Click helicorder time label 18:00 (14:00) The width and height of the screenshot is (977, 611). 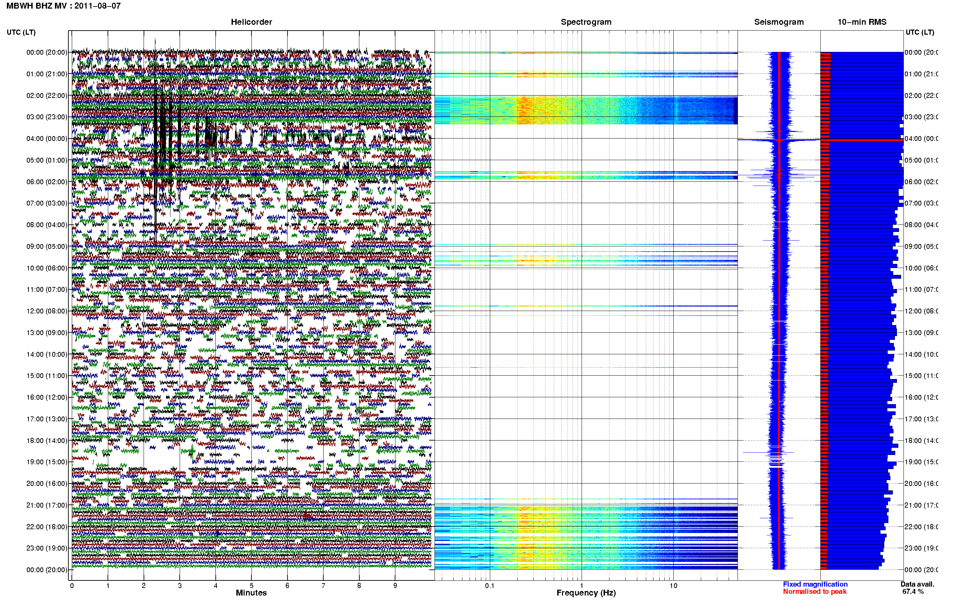click(47, 441)
